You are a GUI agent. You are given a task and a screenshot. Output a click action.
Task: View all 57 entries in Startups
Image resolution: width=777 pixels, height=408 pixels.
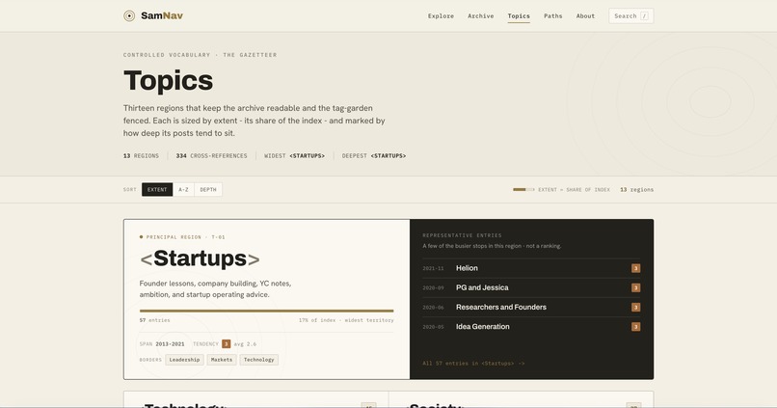pos(473,363)
